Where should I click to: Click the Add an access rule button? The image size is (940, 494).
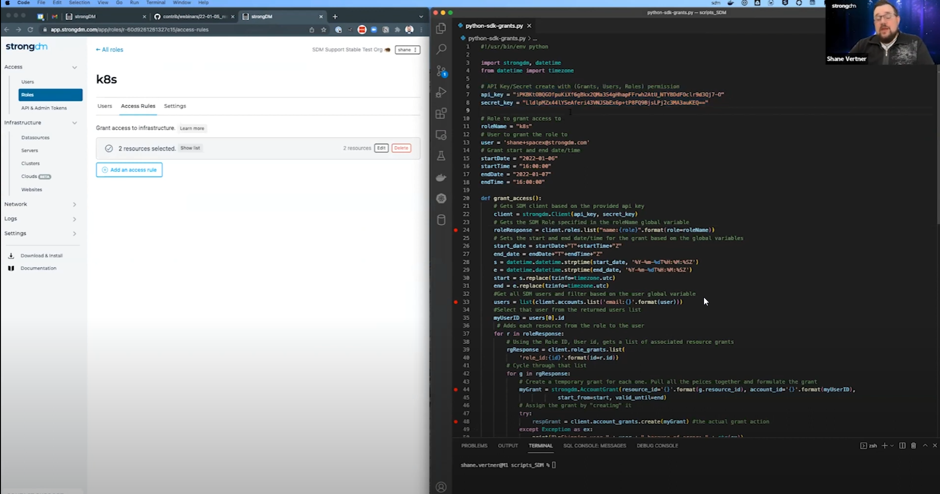[129, 170]
